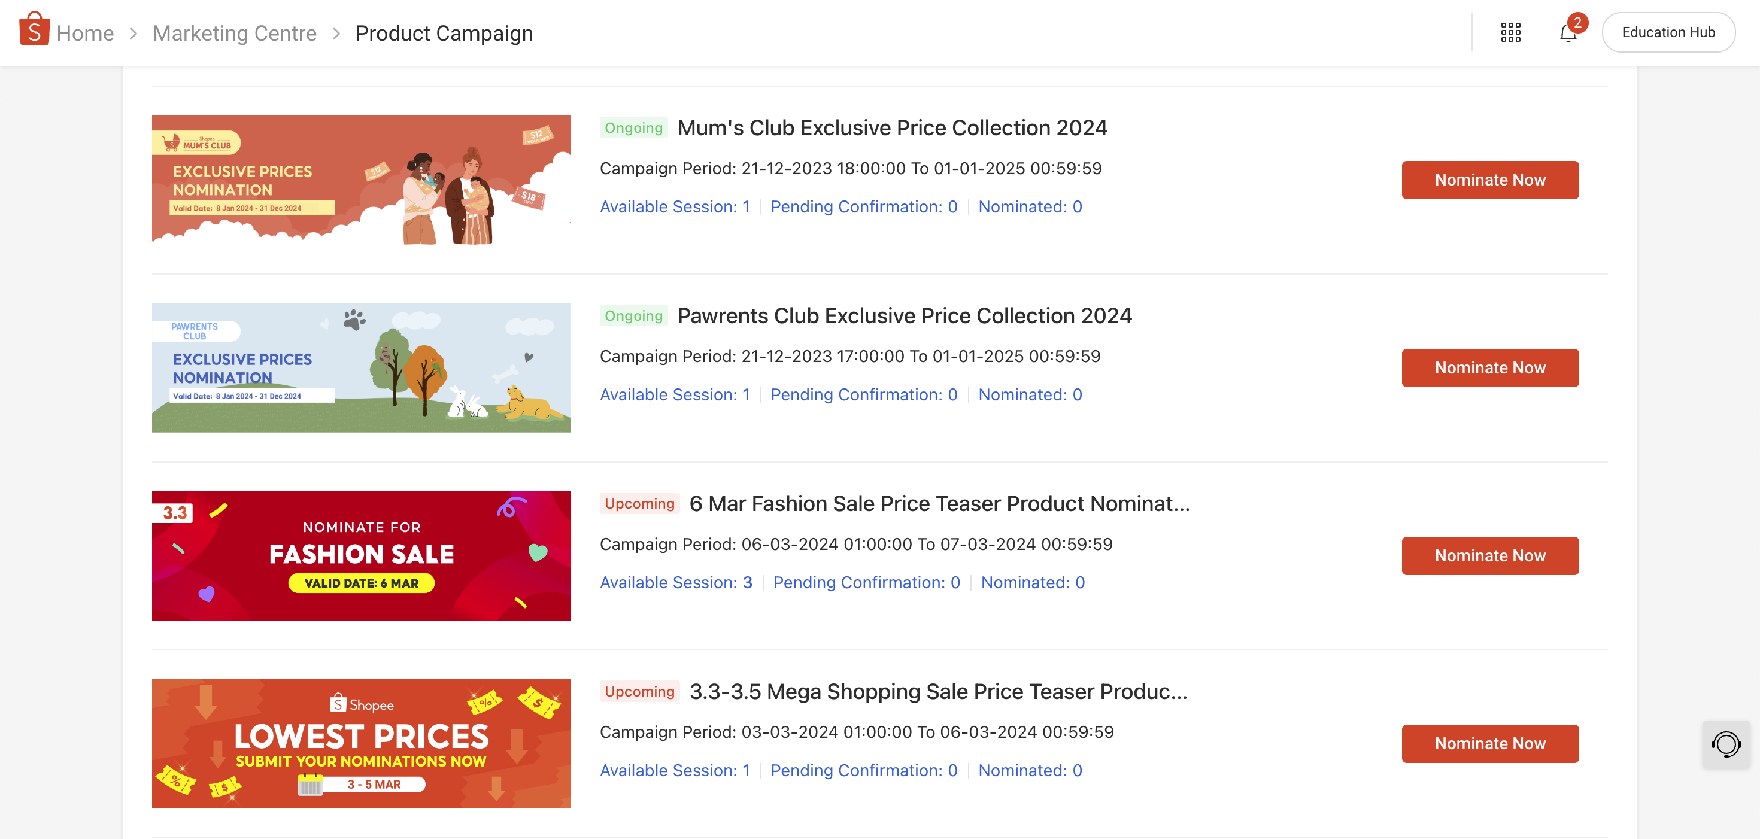Open the Mum's Club campaign banner thumbnail
Screen dimensions: 1760x839
[x=361, y=180]
